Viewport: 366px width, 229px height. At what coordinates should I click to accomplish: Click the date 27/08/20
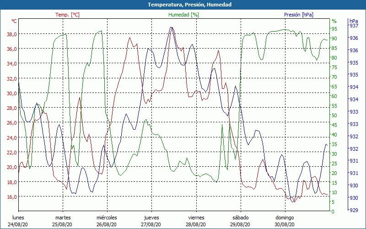click(x=151, y=224)
